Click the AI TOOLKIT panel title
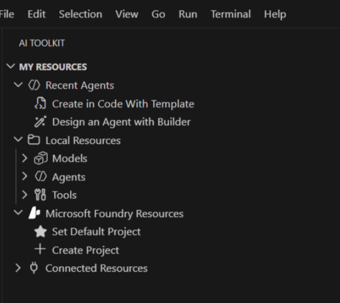 (42, 43)
